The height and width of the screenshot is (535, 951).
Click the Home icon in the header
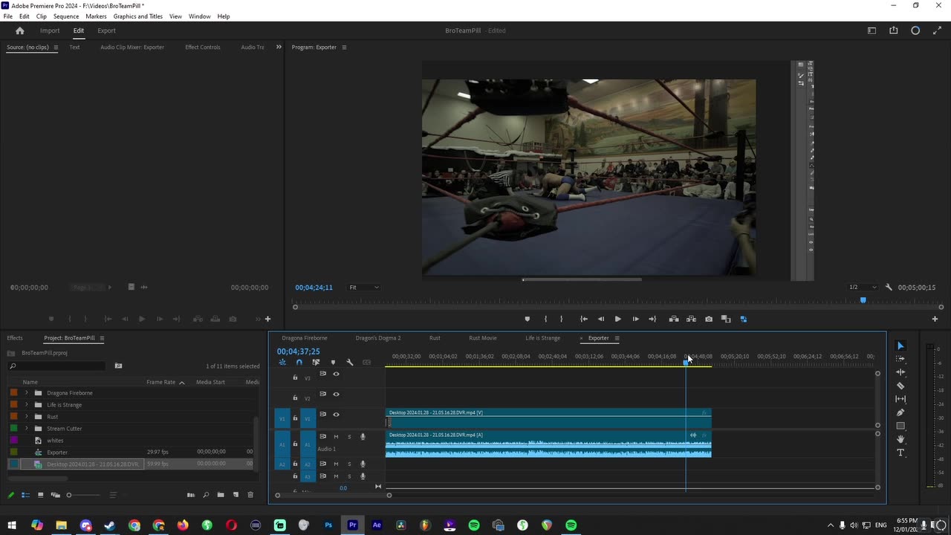[x=20, y=30]
